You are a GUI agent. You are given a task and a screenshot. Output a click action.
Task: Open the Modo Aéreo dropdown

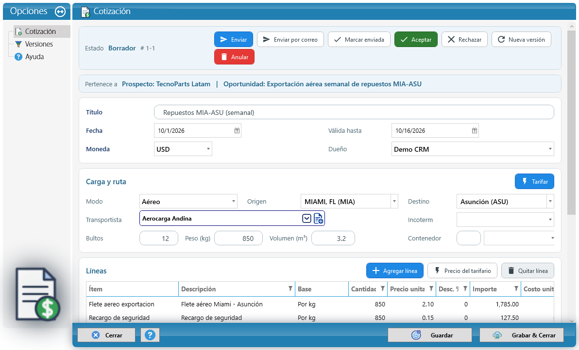pyautogui.click(x=233, y=201)
